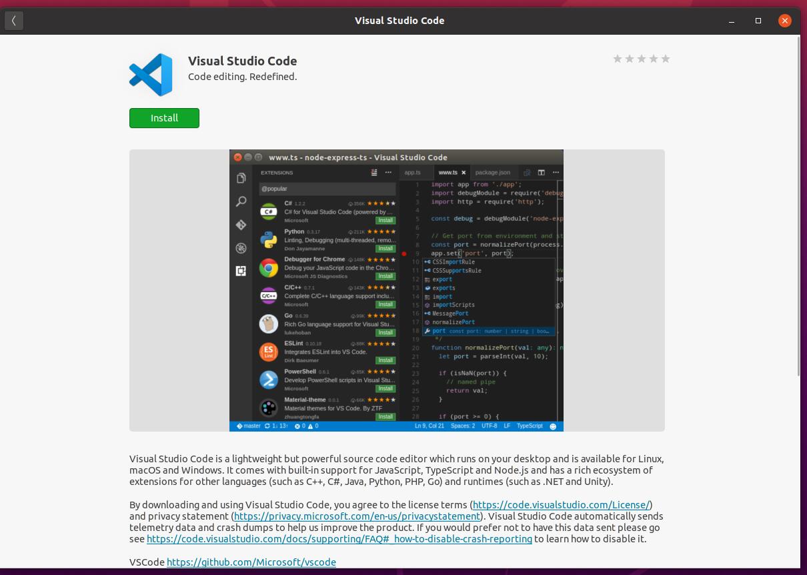Screen dimensions: 807x575
Task: Click the Chrome debugger extension icon
Action: [x=269, y=267]
